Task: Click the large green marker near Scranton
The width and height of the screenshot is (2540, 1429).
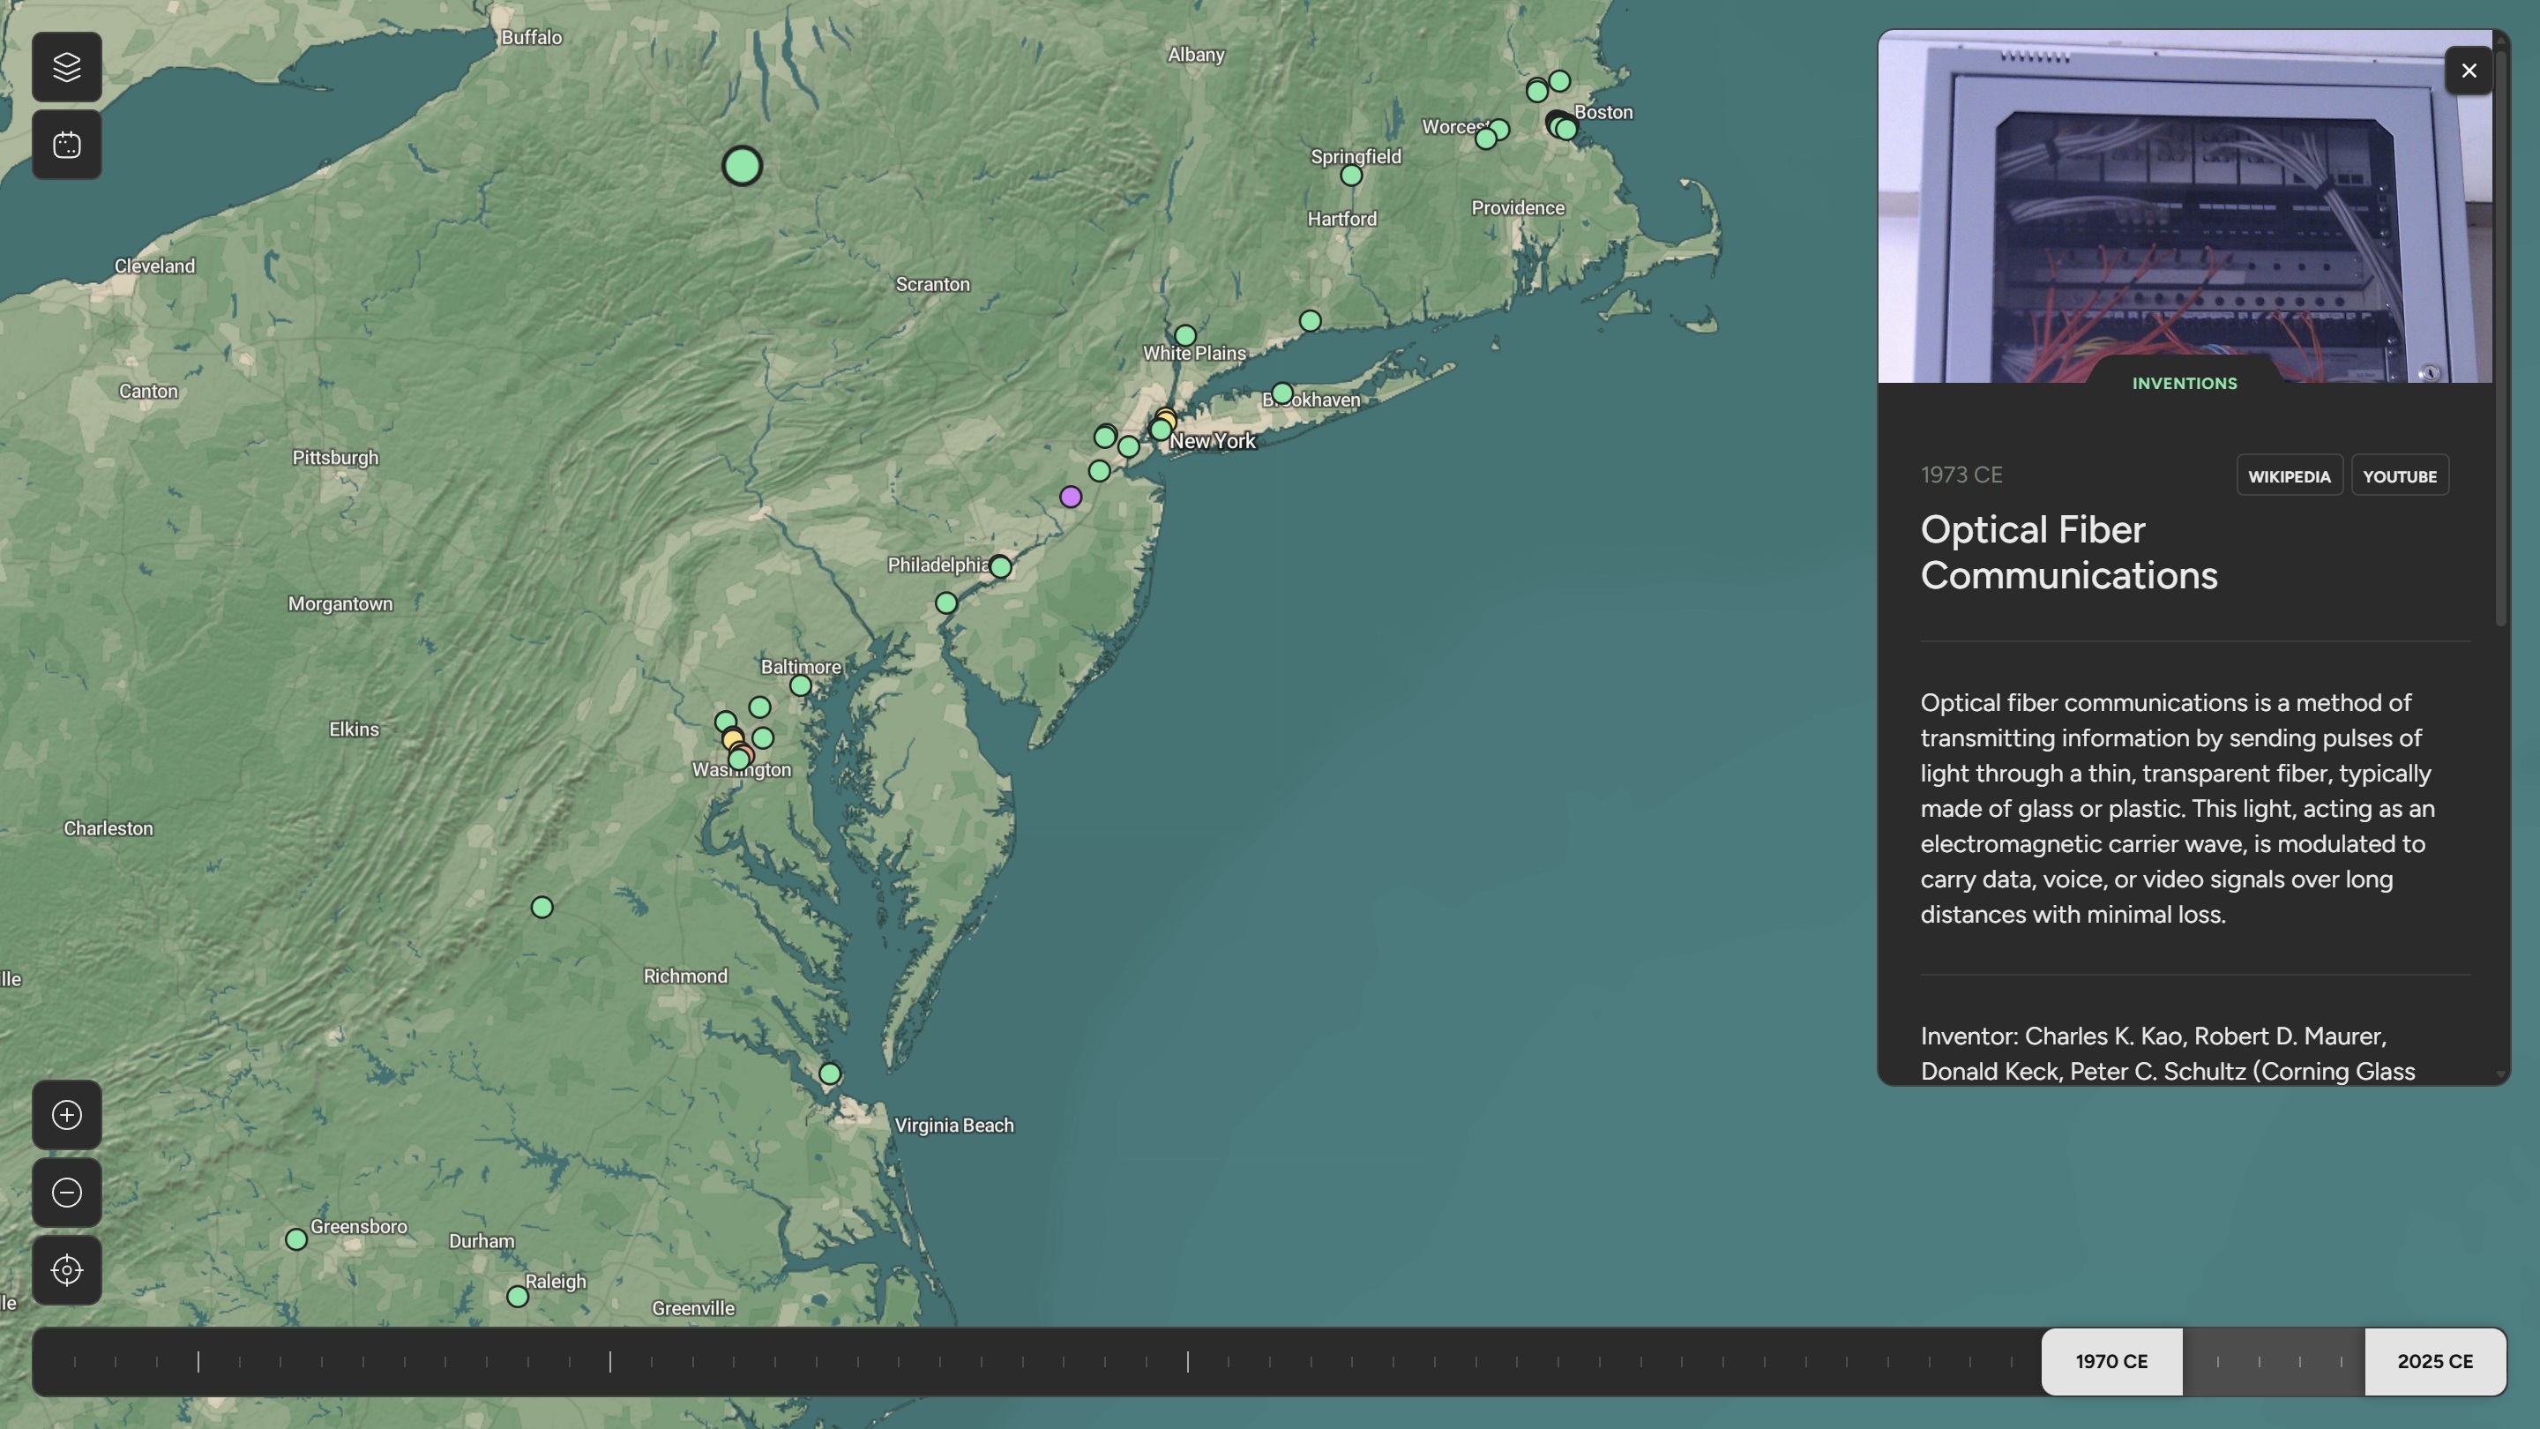Action: click(x=742, y=166)
